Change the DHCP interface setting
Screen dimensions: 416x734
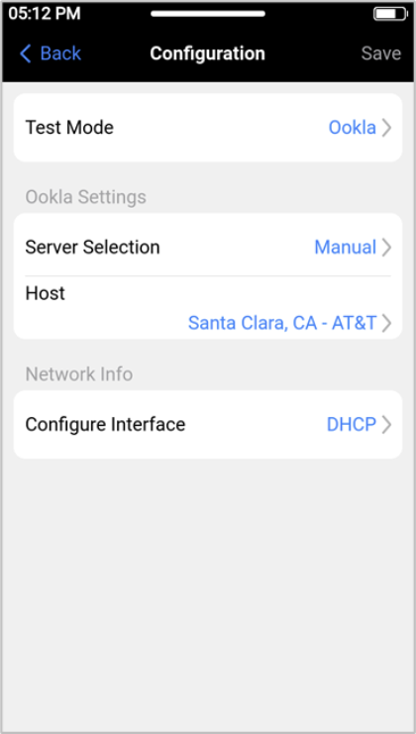(x=351, y=425)
